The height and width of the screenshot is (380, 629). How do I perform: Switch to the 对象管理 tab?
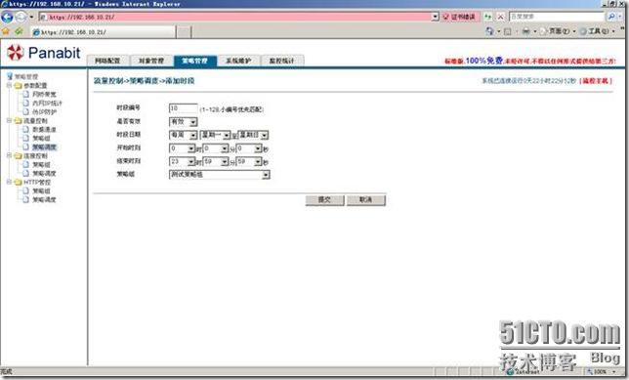coord(151,61)
